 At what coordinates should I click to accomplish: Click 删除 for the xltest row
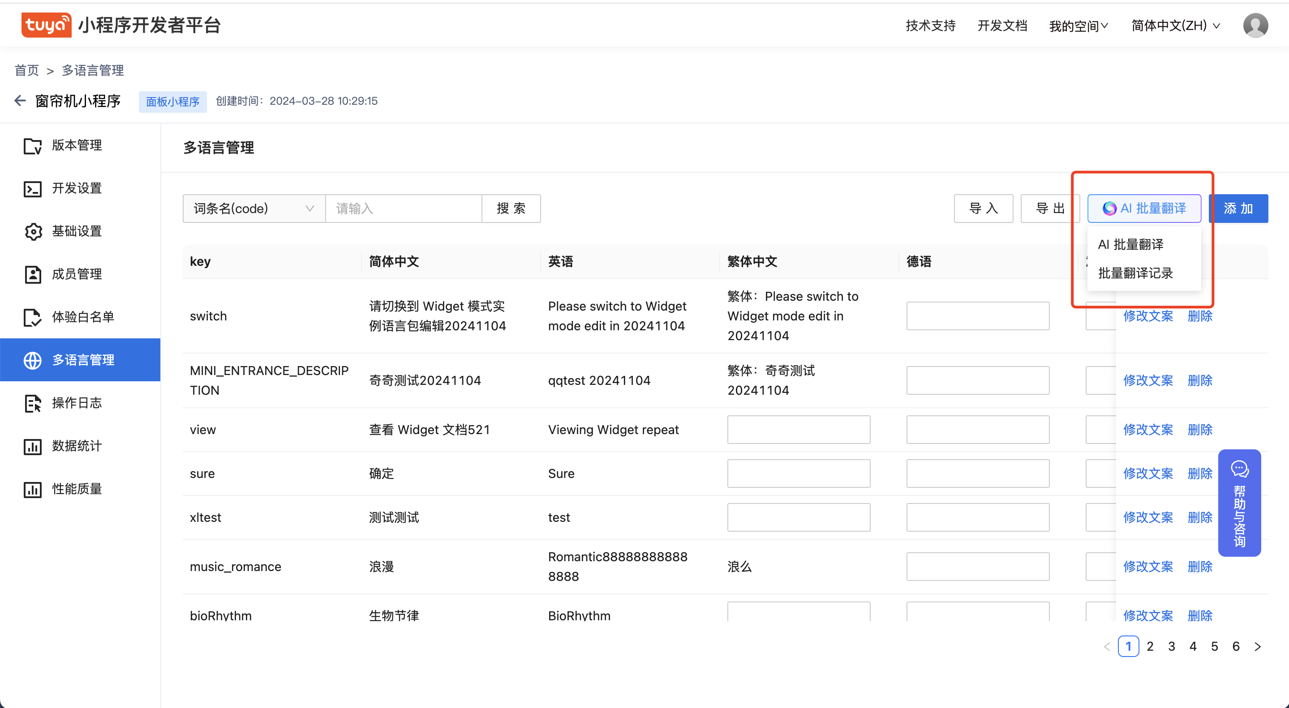point(1199,517)
